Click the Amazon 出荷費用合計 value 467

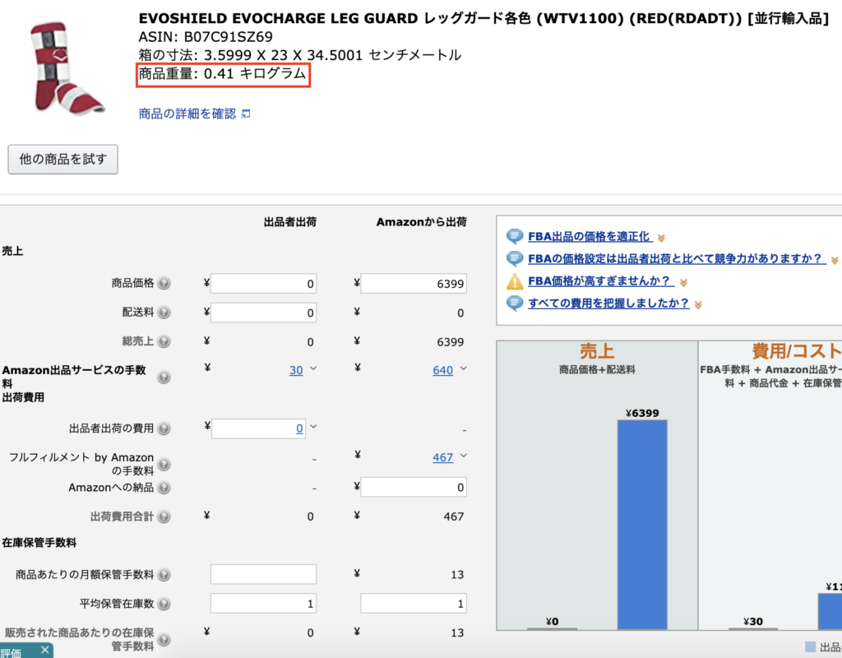[453, 517]
